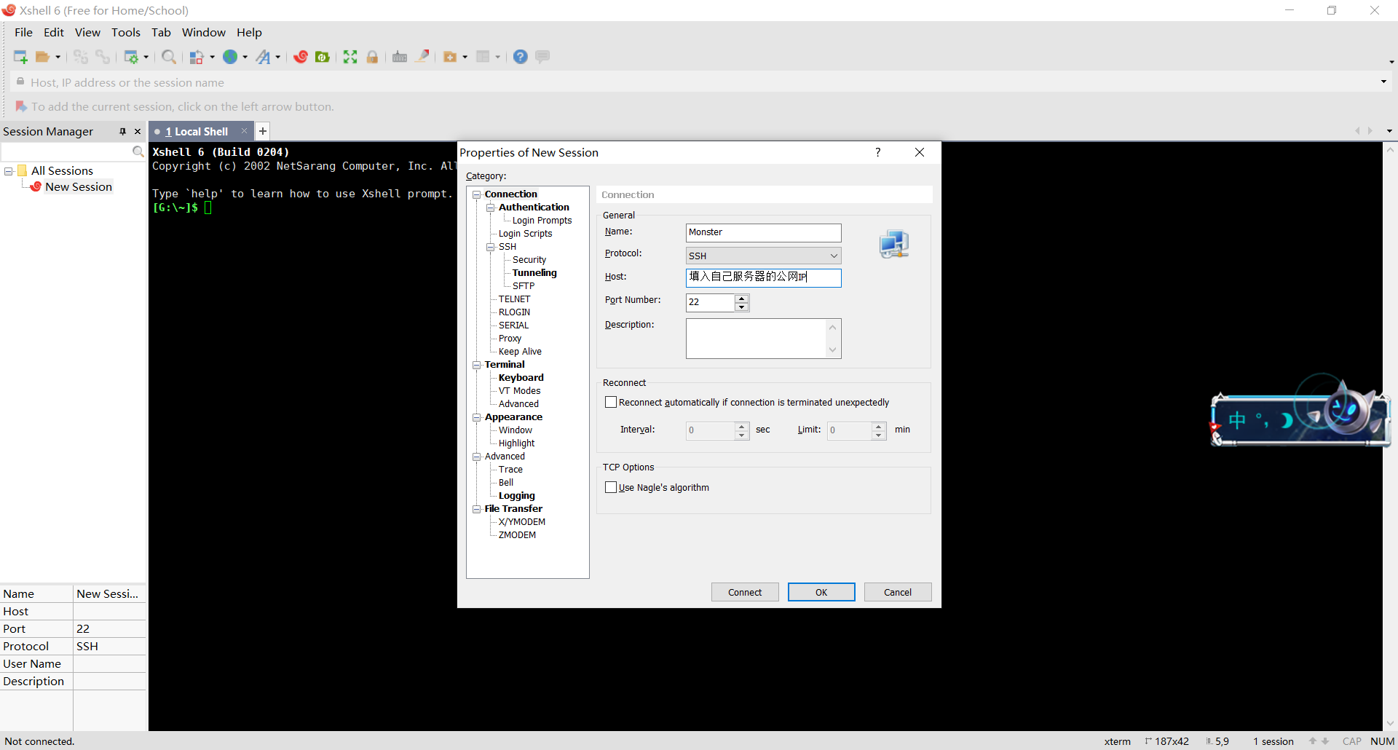
Task: Click the Name field containing Monster
Action: [763, 232]
